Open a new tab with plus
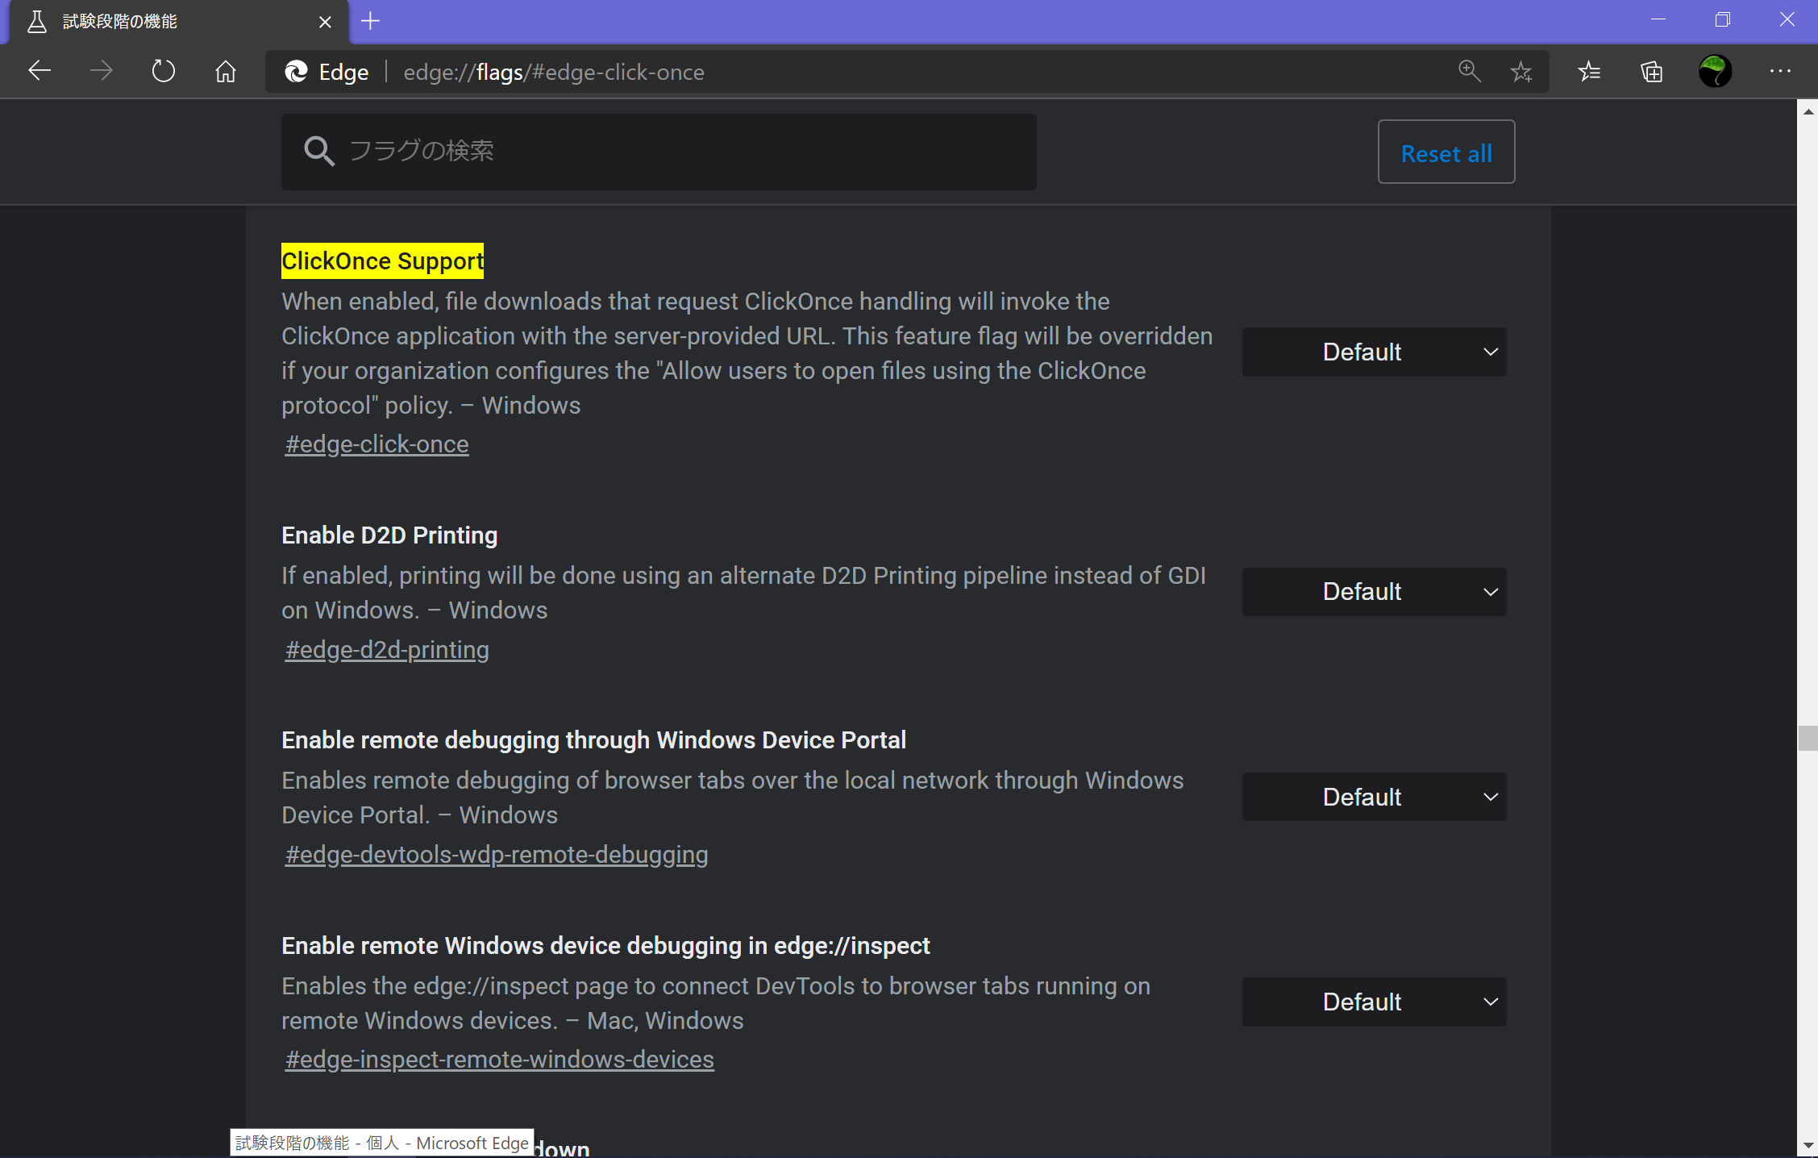 click(370, 21)
